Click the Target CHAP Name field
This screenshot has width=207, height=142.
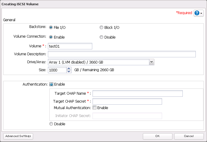138,93
